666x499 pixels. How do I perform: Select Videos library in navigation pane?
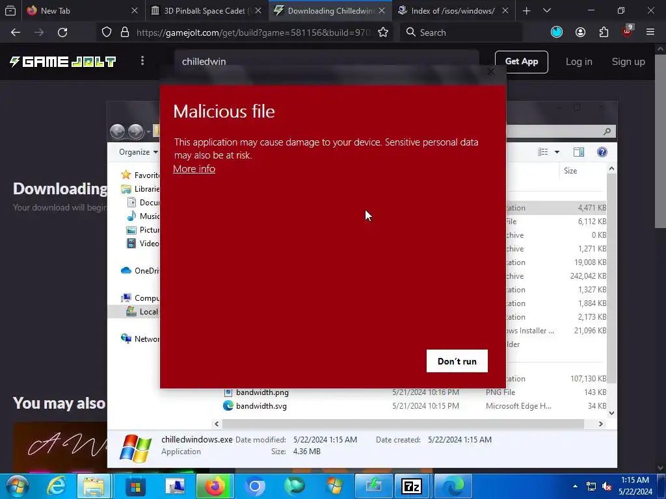click(143, 243)
